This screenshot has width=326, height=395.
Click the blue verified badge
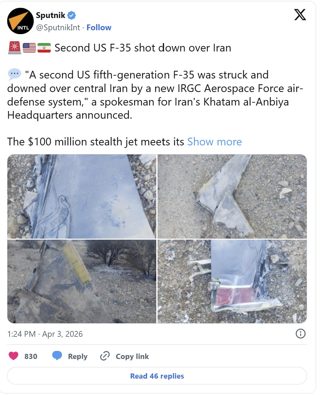[x=72, y=15]
